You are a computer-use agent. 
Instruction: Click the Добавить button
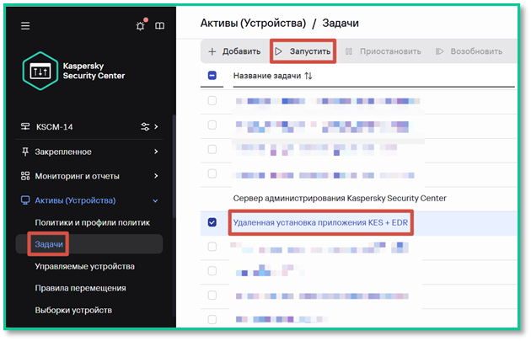pos(234,51)
